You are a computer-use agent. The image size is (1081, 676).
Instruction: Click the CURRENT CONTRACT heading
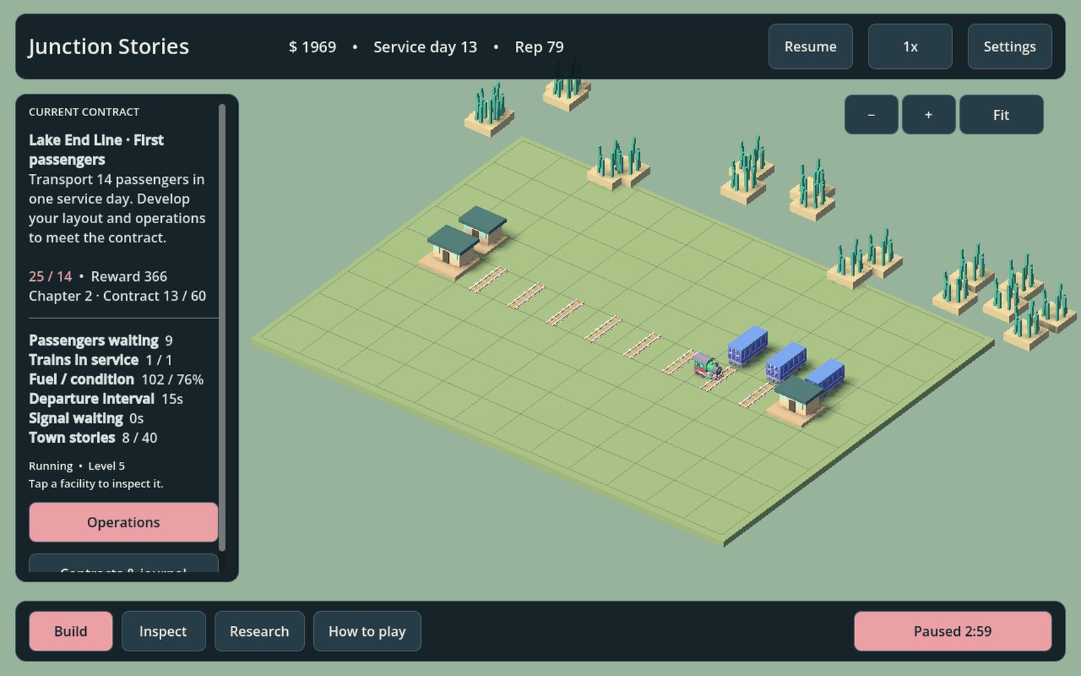tap(84, 112)
